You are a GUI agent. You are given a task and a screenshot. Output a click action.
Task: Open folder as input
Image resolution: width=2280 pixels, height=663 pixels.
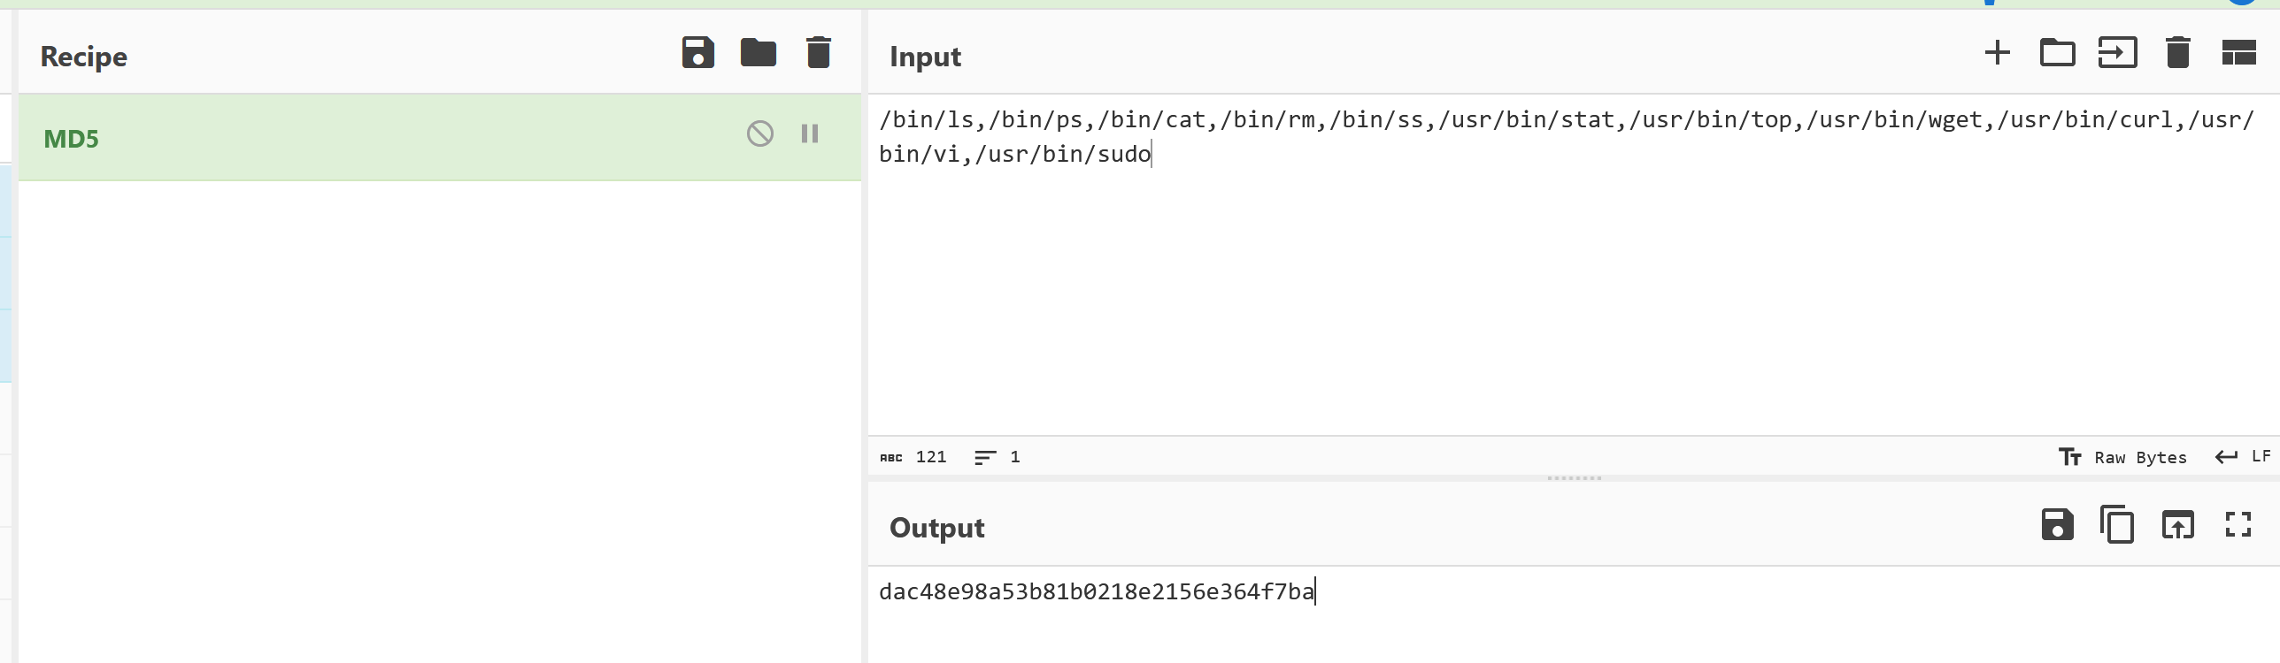pos(2057,53)
